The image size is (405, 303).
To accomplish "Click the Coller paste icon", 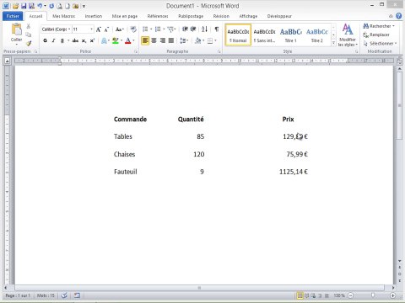I will coord(16,30).
